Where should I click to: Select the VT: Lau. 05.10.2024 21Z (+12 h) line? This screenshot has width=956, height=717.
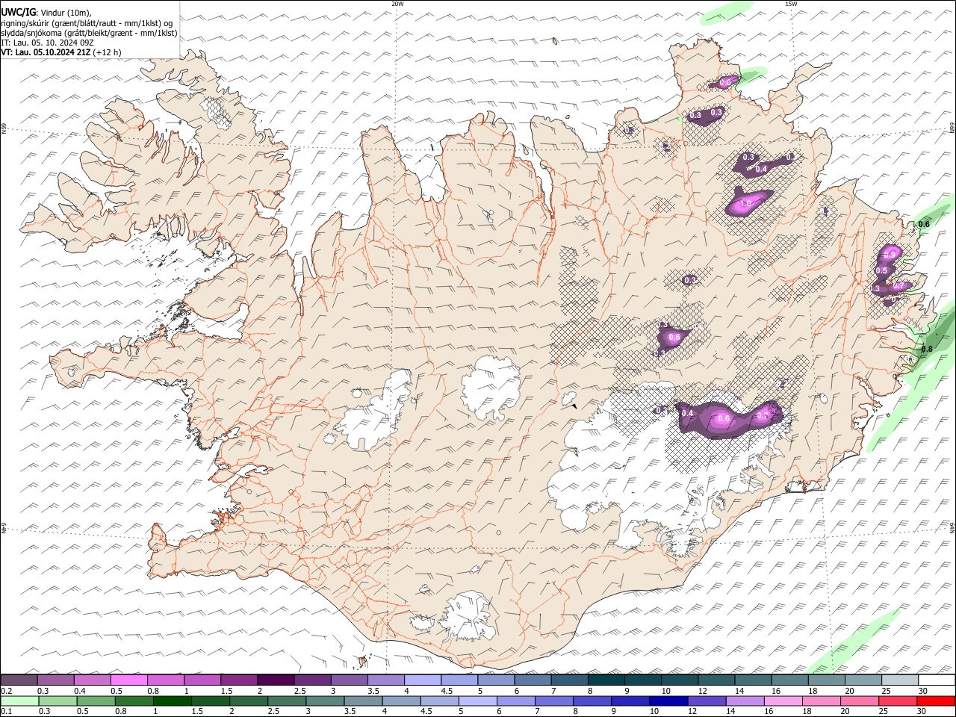tap(61, 52)
